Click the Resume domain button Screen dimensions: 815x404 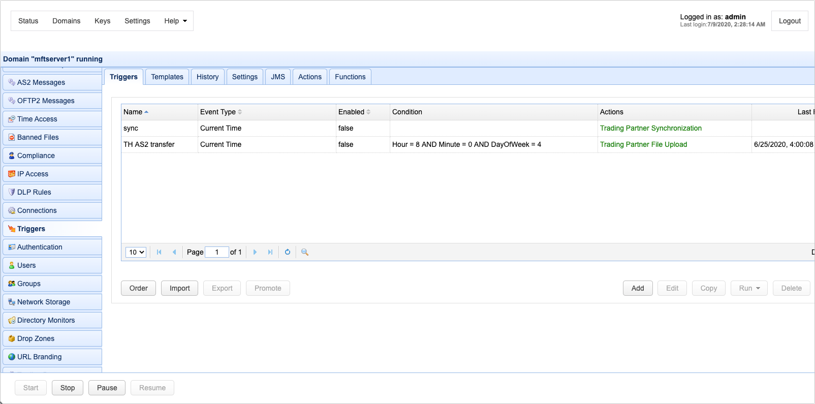(152, 388)
